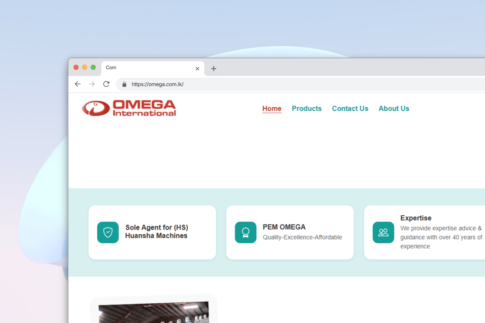Go to the Home nav link
Image resolution: width=485 pixels, height=323 pixels.
(x=272, y=108)
